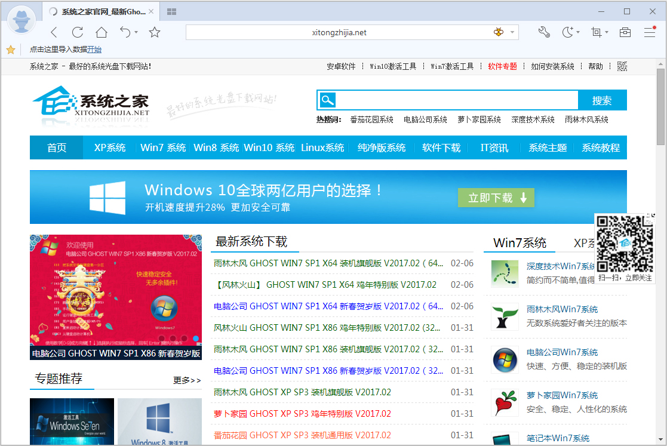Viewport: 667px width, 446px height.
Task: Take a screenshot with the snip icon
Action: (x=597, y=32)
